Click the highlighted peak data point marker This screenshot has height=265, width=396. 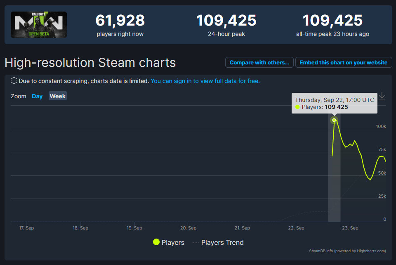click(334, 120)
